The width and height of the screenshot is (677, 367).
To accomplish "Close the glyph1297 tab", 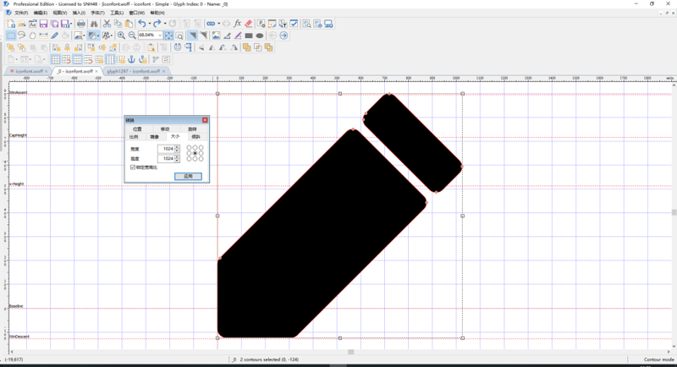I will coord(163,71).
